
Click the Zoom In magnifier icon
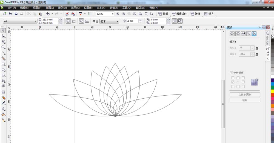118,14
